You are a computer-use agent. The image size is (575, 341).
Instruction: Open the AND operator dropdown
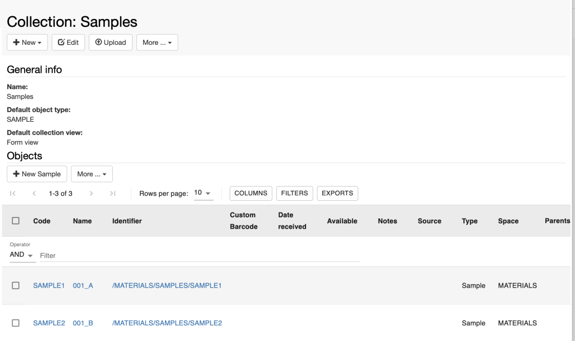pyautogui.click(x=22, y=255)
